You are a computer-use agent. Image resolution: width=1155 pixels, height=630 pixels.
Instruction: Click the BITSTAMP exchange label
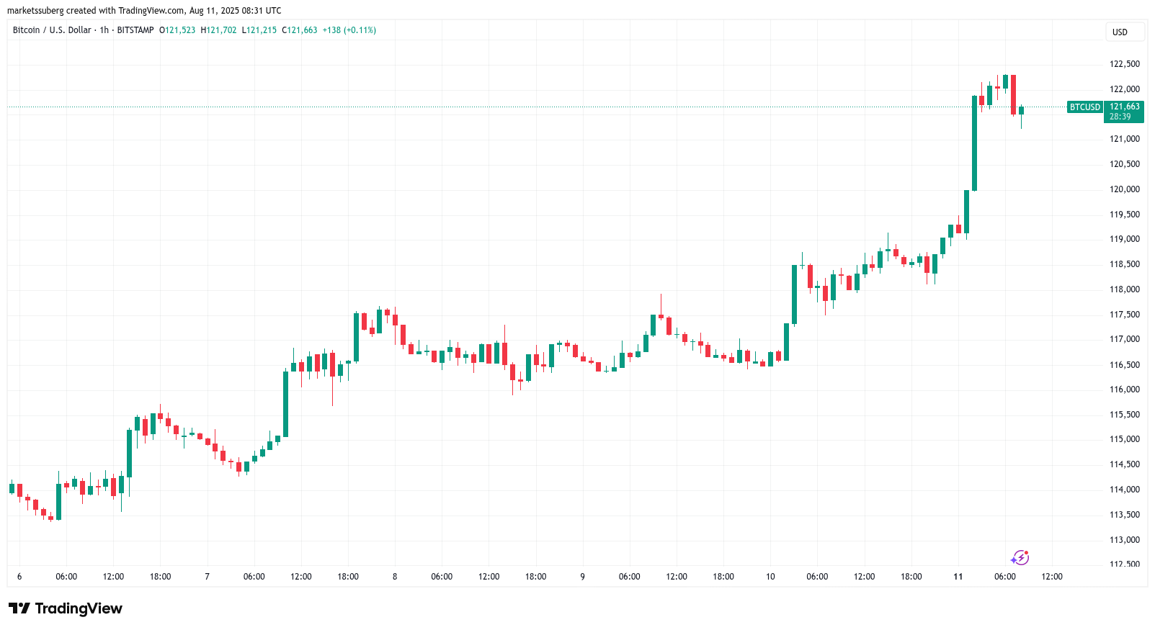(x=135, y=30)
